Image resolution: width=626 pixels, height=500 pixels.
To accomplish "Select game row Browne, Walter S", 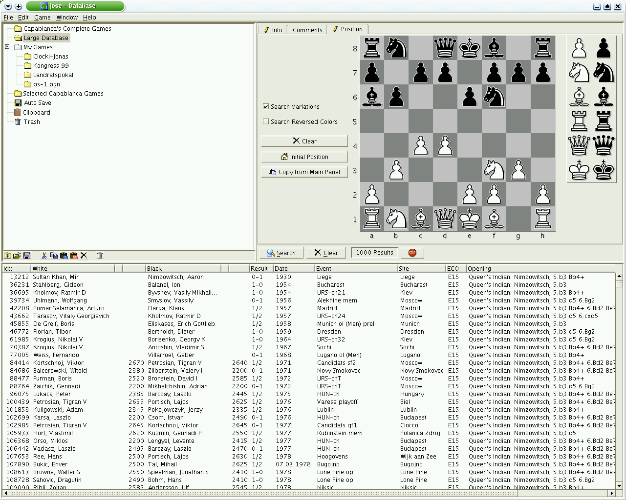I will click(x=309, y=472).
